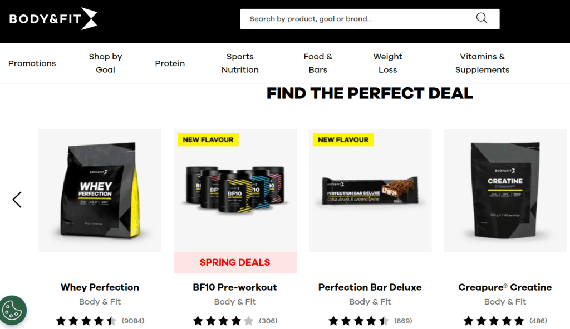This screenshot has width=570, height=329.
Task: Go to previous carousel slide arrow
Action: (x=17, y=200)
